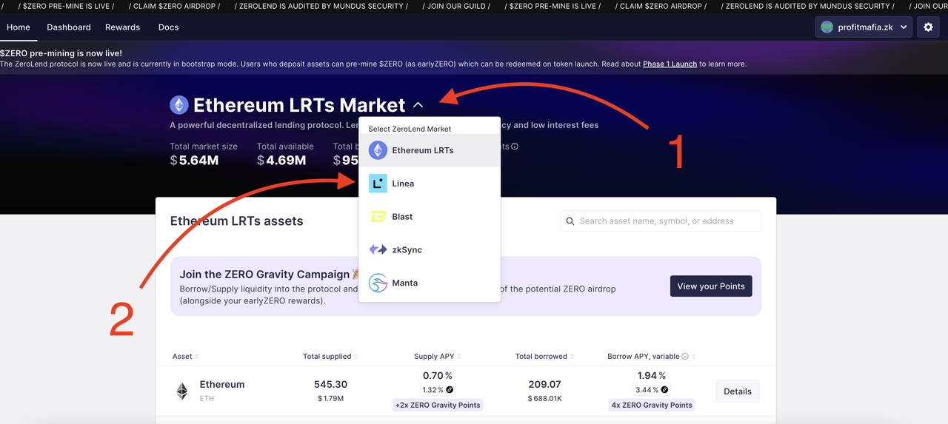Sort by Total borrowed column arrows
Screen dimensions: 948x424
click(573, 357)
